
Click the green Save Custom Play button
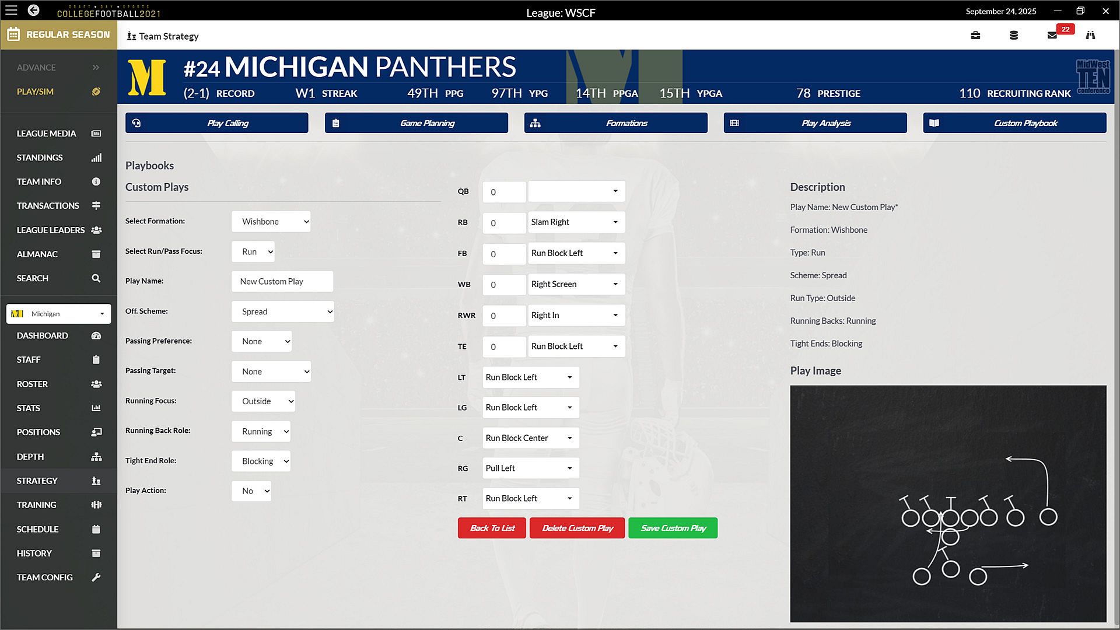(x=673, y=528)
